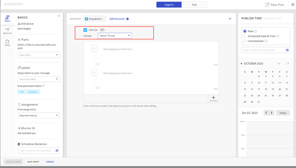Collapse the accounts section chevron
This screenshot has height=168, width=296.
click(x=230, y=19)
